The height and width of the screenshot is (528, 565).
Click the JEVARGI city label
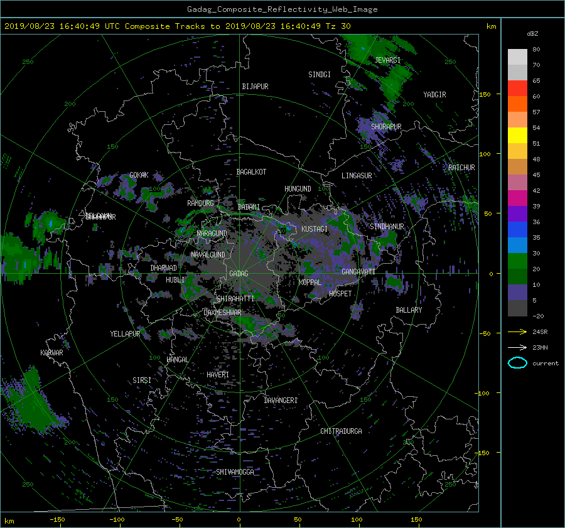click(x=387, y=60)
